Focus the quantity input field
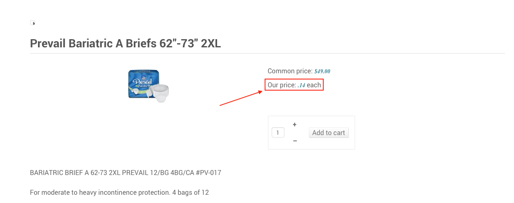The height and width of the screenshot is (203, 514). pyautogui.click(x=278, y=133)
